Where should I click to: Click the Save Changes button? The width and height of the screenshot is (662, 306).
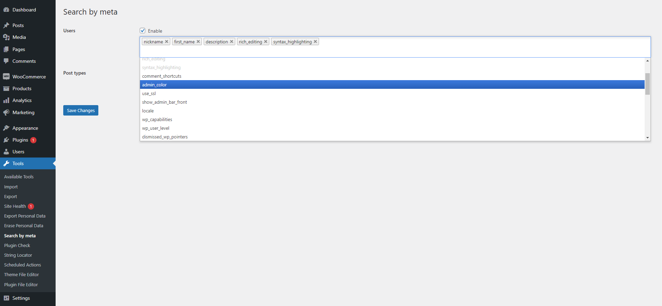click(81, 110)
